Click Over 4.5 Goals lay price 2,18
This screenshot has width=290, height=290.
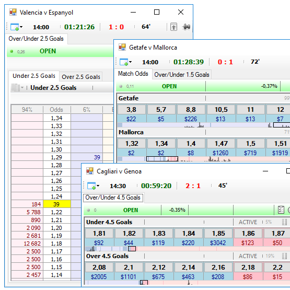tap(248, 268)
